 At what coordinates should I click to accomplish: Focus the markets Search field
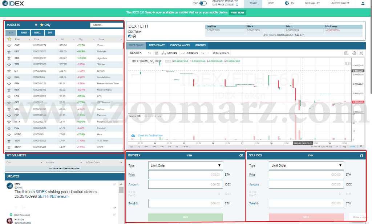coord(106,25)
